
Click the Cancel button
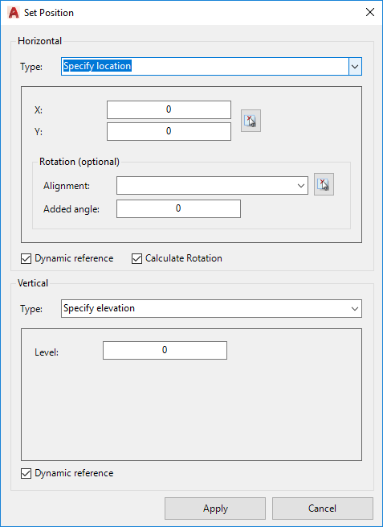[x=322, y=508]
